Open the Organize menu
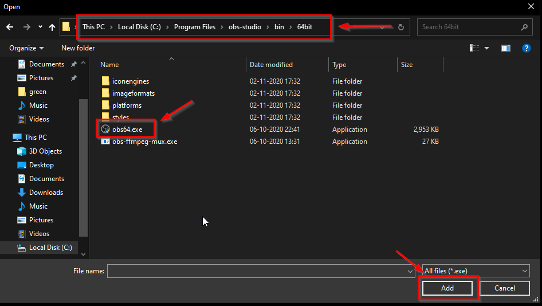Image resolution: width=542 pixels, height=306 pixels. [26, 48]
